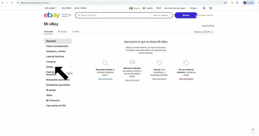The image size is (259, 136).
Task: Click the blue Buscar button
Action: [186, 15]
